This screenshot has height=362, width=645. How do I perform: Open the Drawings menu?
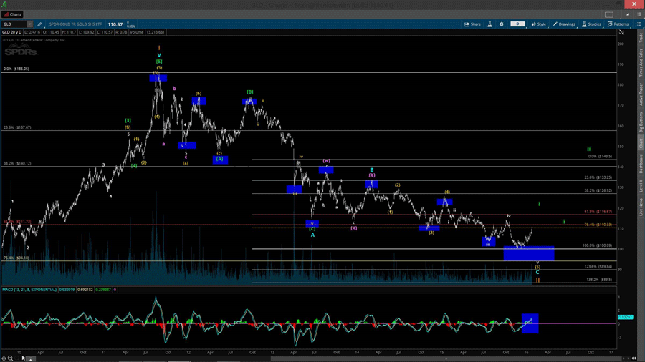point(565,24)
